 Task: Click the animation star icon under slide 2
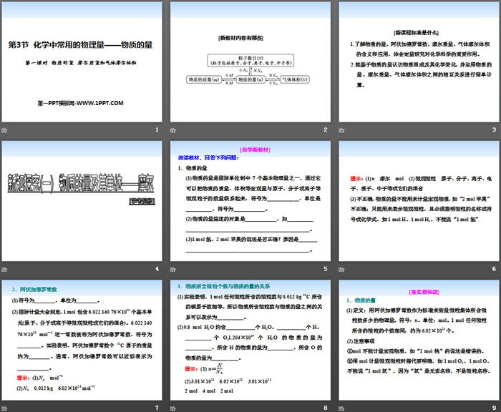(174, 129)
